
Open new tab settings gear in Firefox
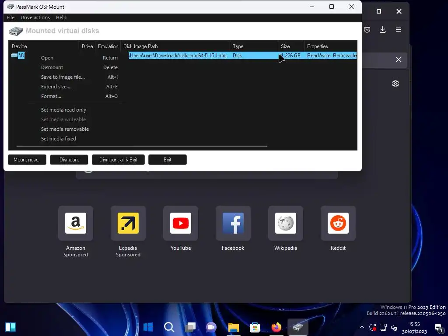pyautogui.click(x=395, y=84)
